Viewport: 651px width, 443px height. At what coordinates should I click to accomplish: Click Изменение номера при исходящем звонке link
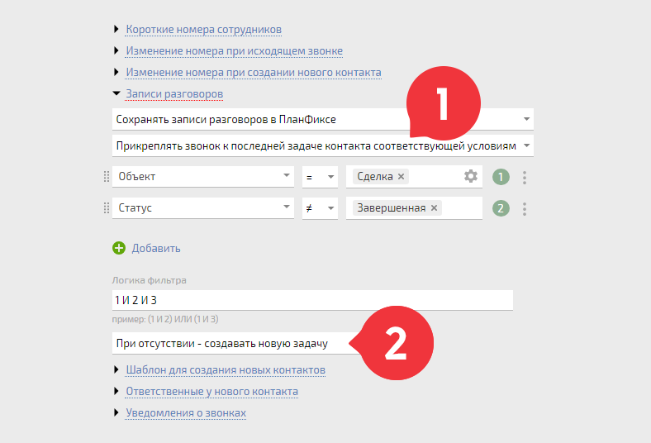tap(234, 51)
